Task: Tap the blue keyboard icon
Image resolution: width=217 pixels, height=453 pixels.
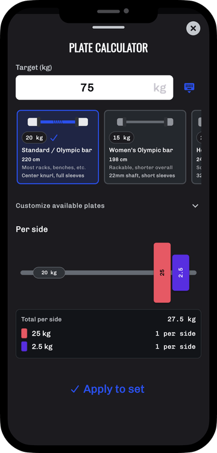Action: (189, 87)
